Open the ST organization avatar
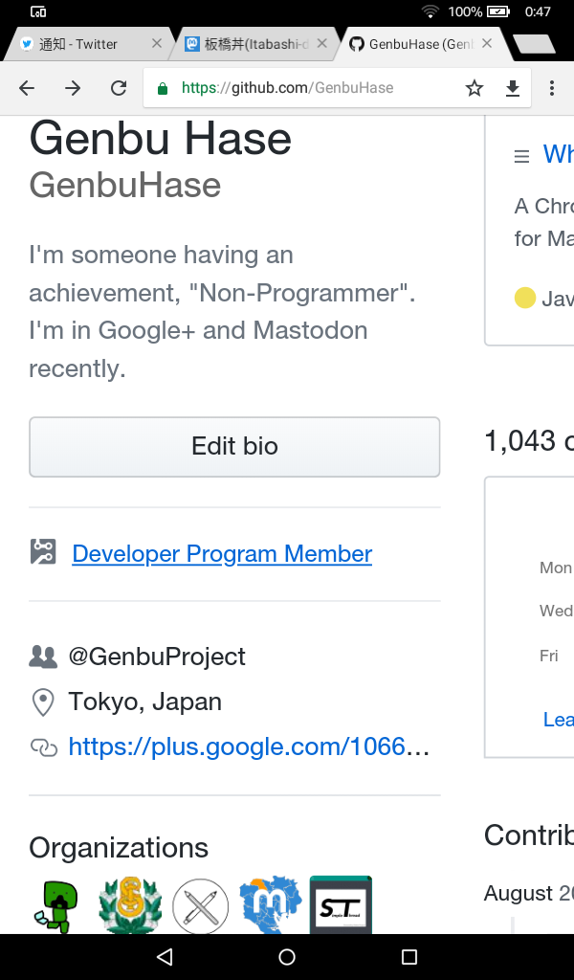Image resolution: width=574 pixels, height=980 pixels. tap(341, 905)
